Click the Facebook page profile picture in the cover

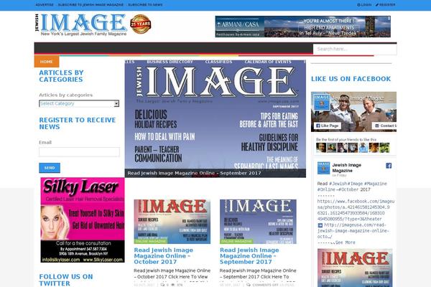click(322, 103)
